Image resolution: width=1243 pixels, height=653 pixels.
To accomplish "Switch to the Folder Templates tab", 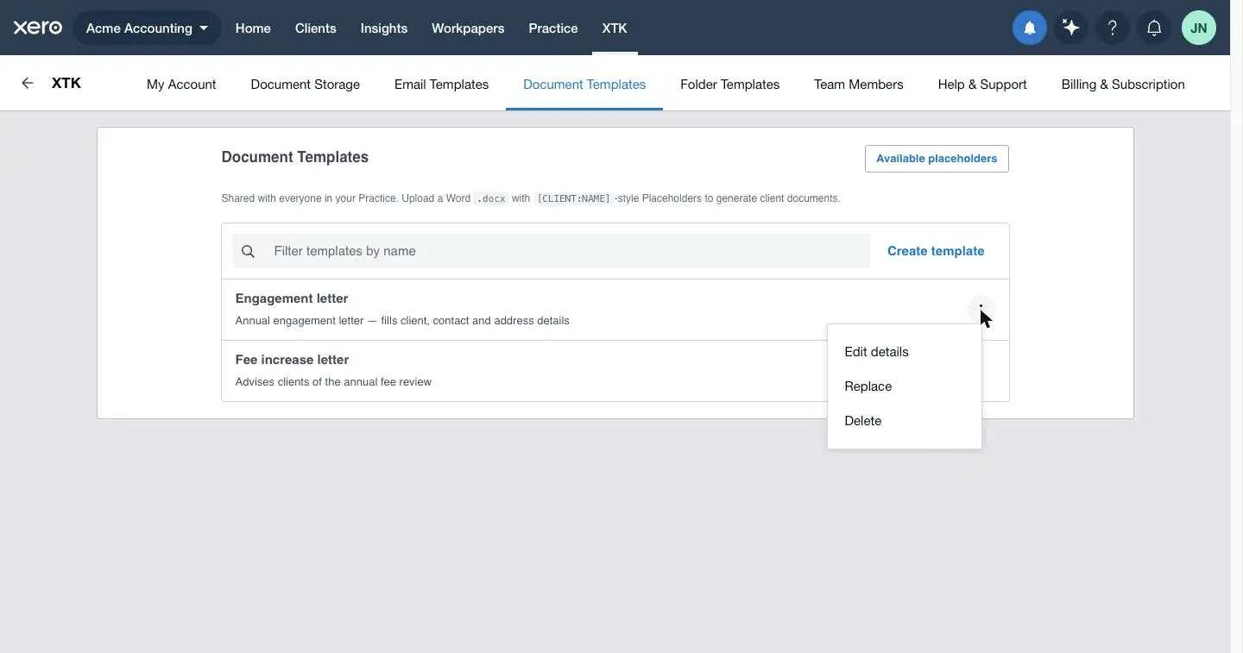I will 729,85.
